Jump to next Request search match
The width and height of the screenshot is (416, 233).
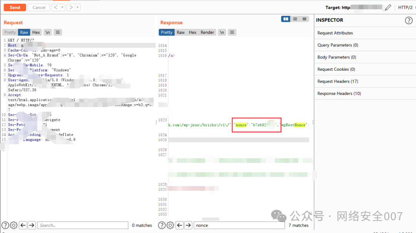32,225
